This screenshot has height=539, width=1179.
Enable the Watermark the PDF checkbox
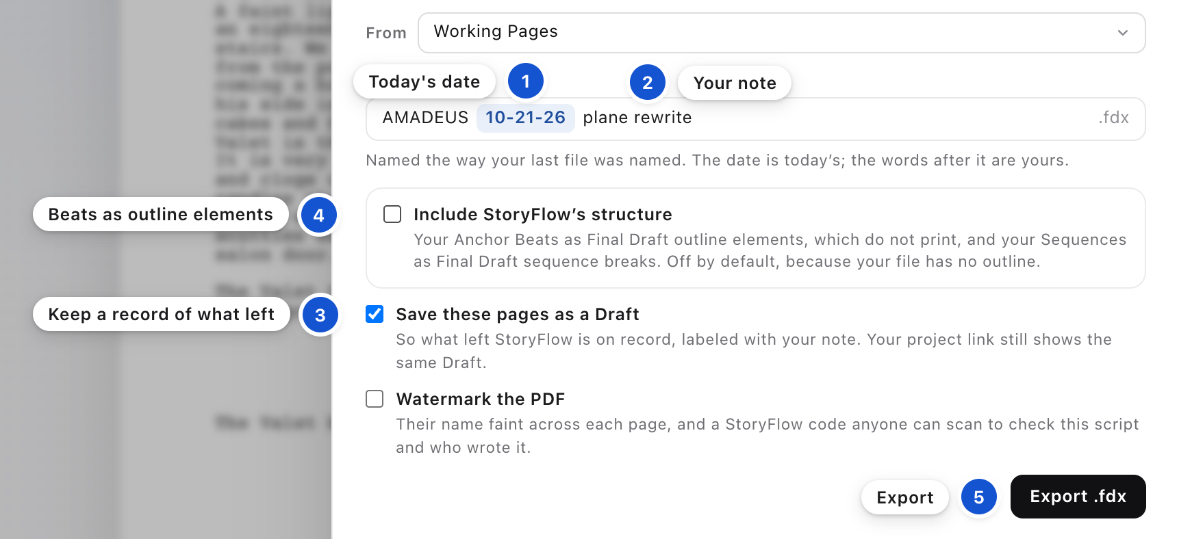pyautogui.click(x=375, y=399)
